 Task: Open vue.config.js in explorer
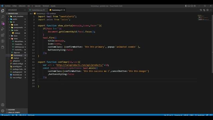[x=17, y=78]
